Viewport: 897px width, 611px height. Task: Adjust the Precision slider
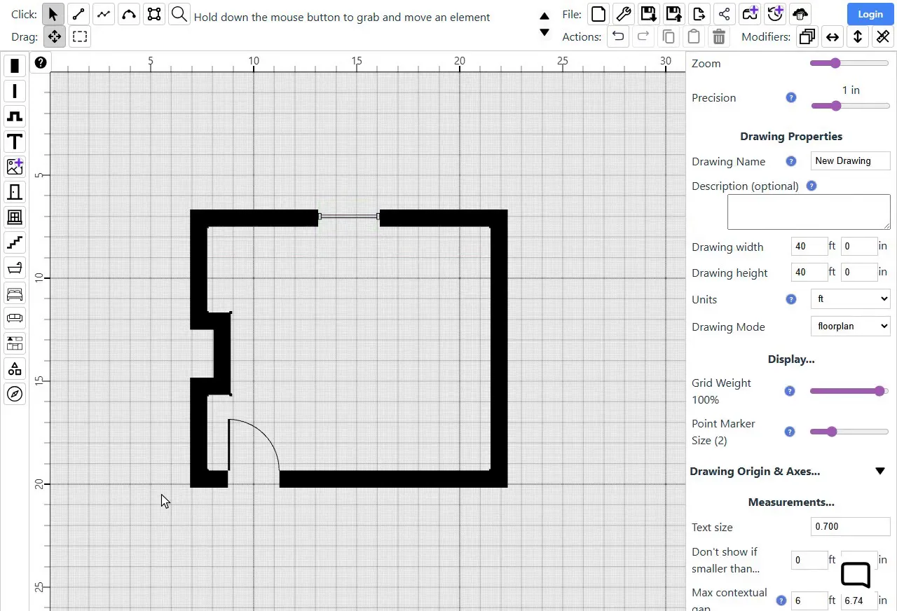click(x=850, y=106)
